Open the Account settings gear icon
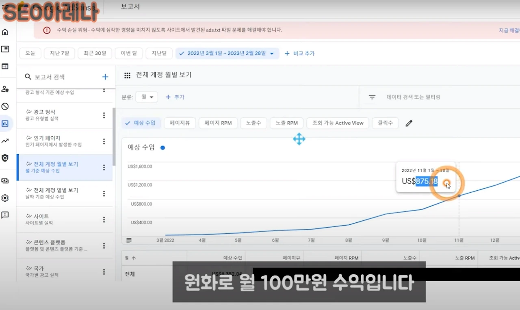This screenshot has width=520, height=310. [x=5, y=198]
